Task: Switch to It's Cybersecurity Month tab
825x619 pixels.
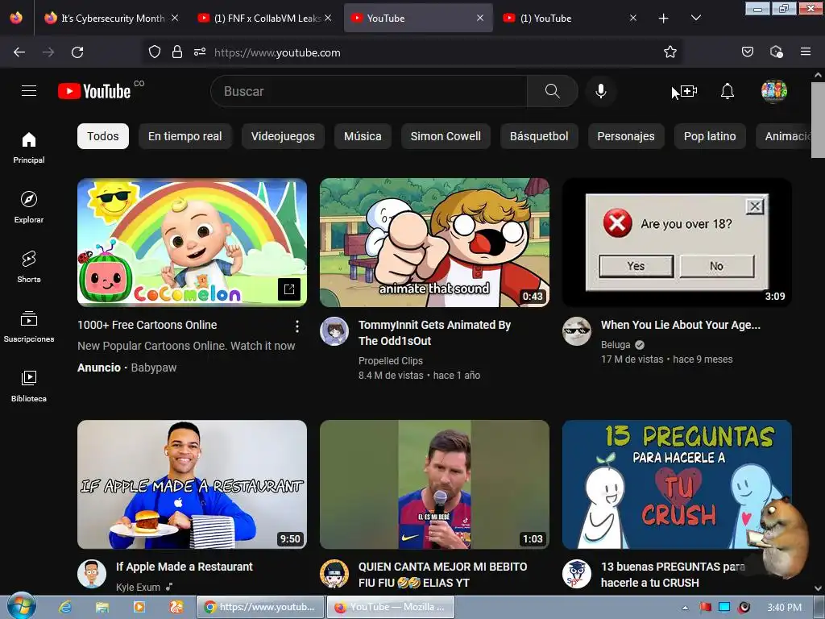Action: click(x=113, y=19)
